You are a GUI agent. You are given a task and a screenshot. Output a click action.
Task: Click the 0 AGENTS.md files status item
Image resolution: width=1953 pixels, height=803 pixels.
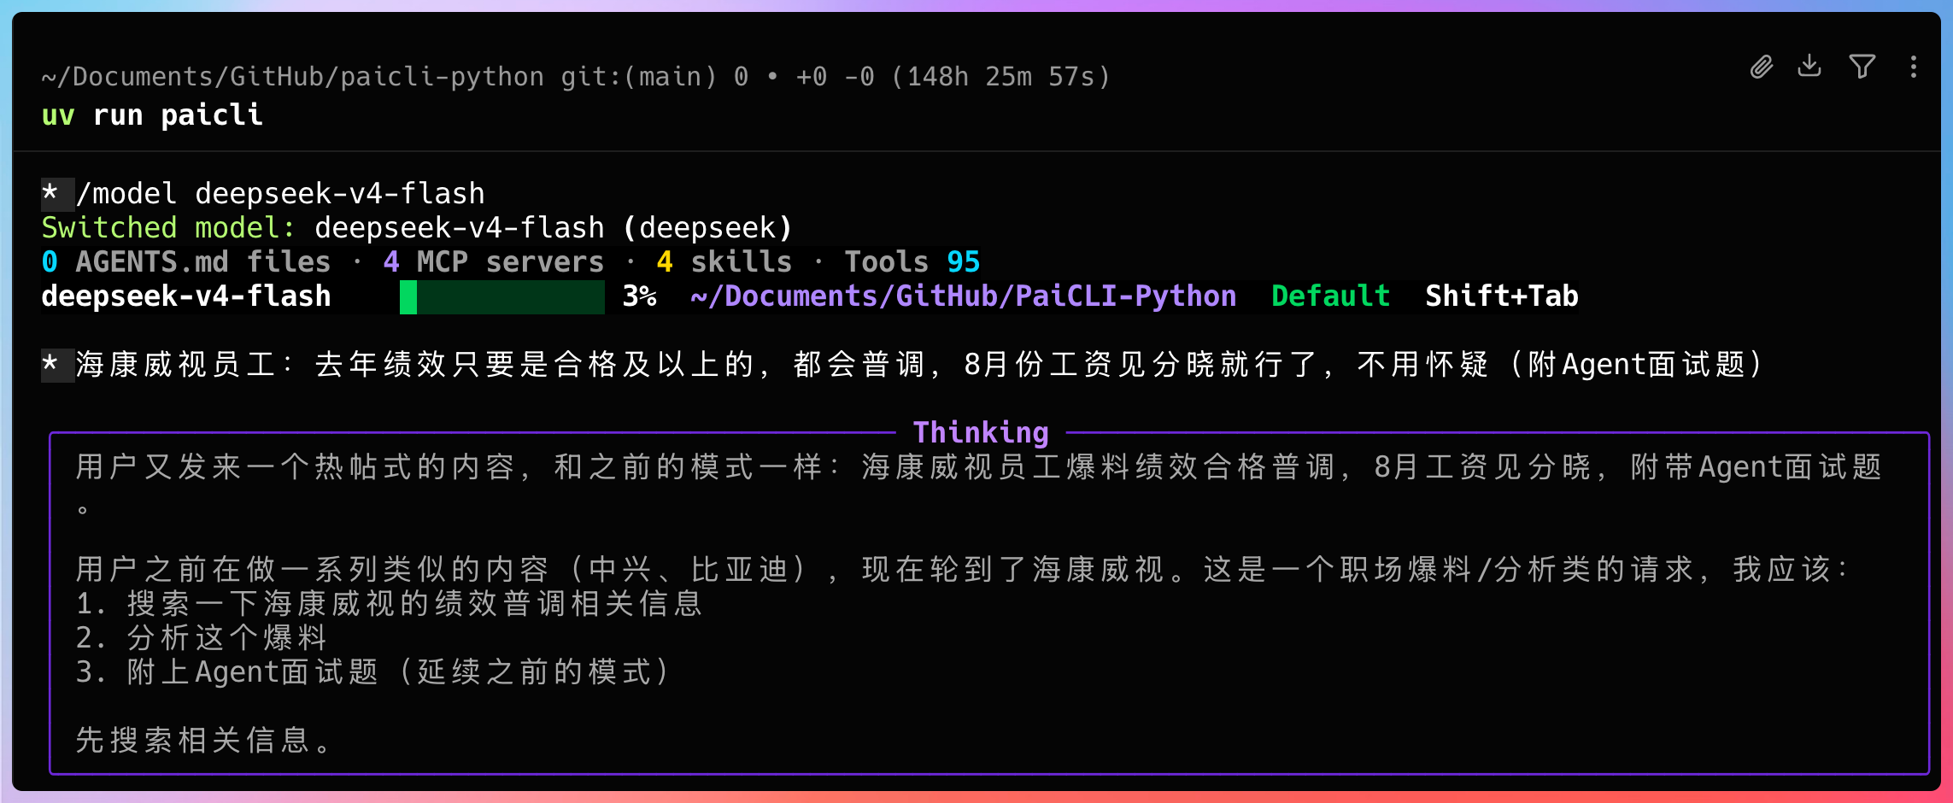(x=185, y=261)
